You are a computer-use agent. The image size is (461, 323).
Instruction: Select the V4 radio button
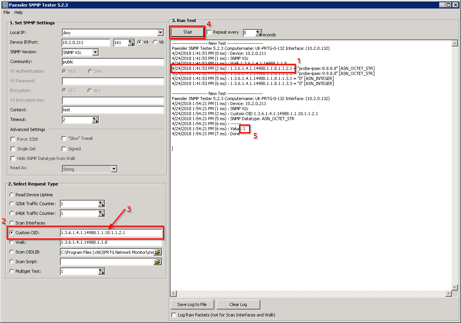pyautogui.click(x=139, y=42)
